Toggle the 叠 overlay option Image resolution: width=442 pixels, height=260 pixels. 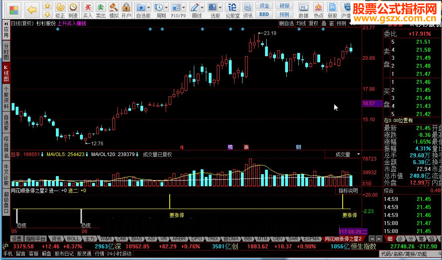point(324,23)
